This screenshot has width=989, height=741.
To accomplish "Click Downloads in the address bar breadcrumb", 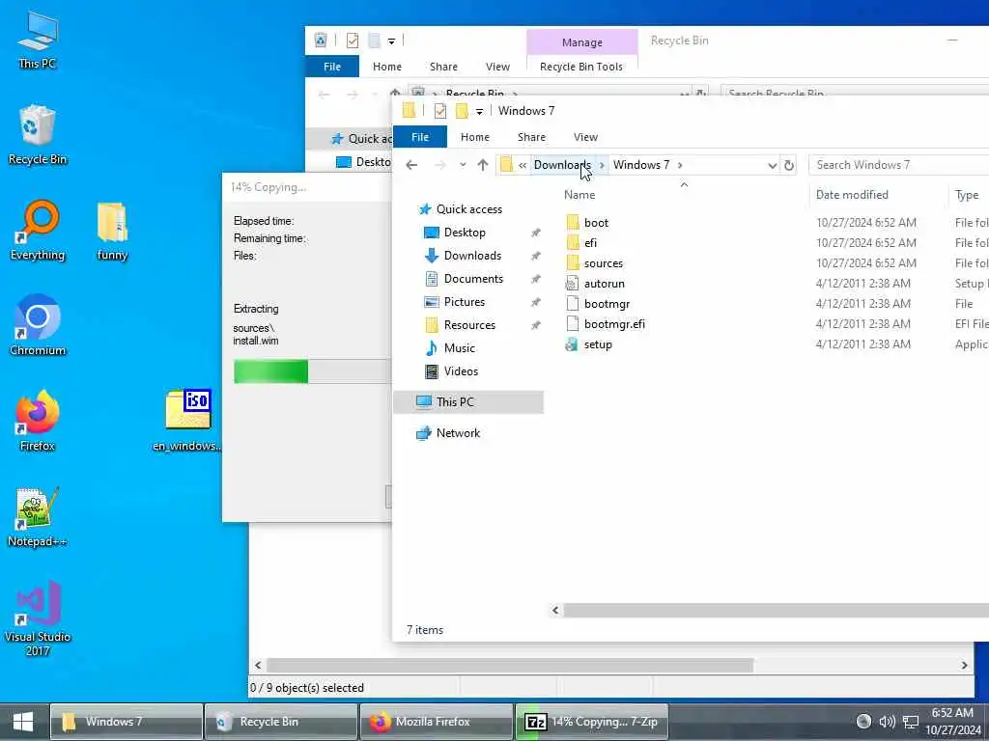I will tap(562, 165).
